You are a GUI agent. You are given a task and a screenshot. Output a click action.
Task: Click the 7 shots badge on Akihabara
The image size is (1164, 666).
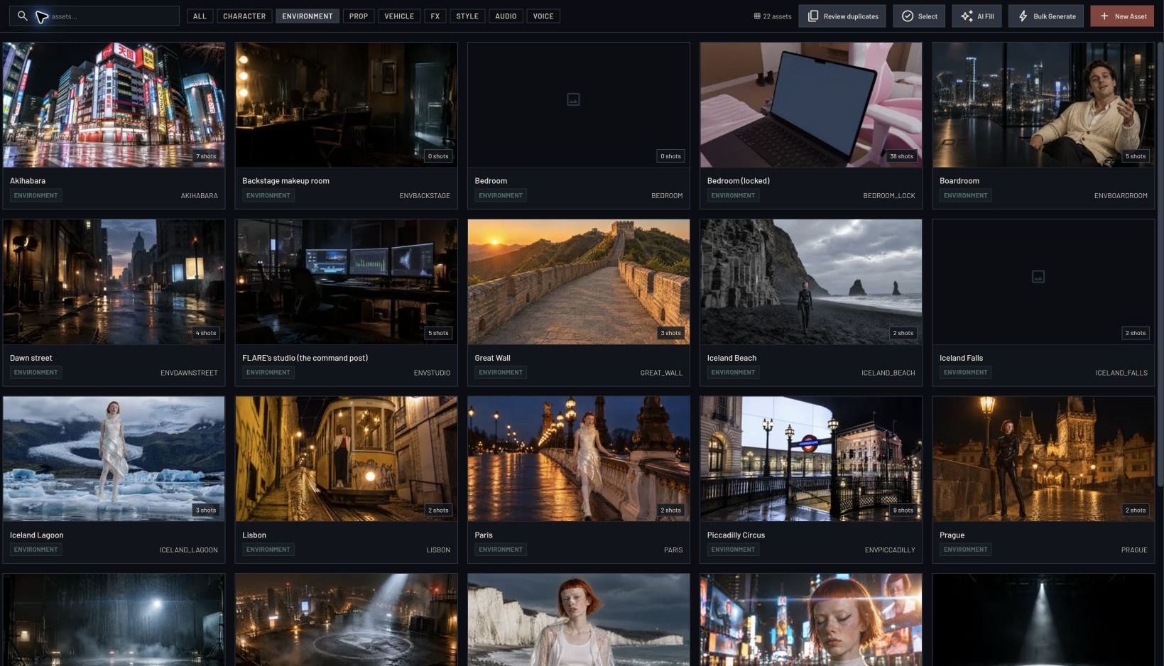[x=206, y=156]
